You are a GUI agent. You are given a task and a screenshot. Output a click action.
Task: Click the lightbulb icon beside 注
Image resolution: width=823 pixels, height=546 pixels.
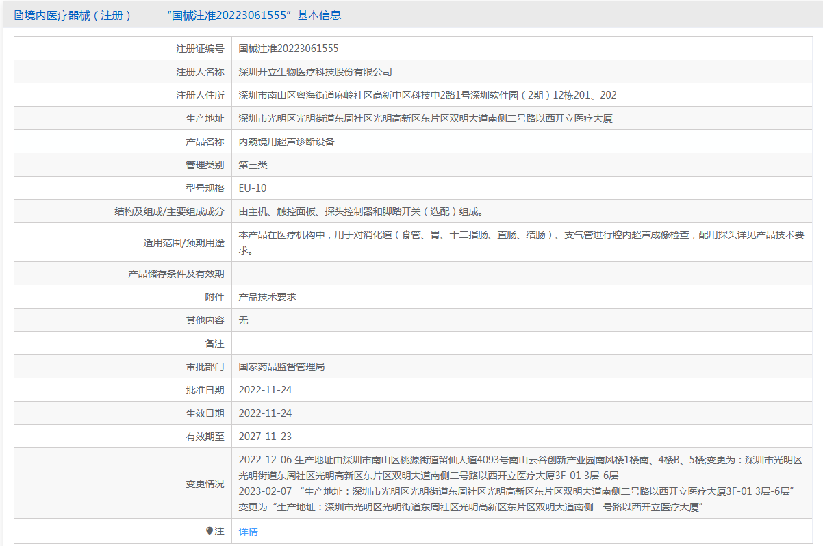210,531
